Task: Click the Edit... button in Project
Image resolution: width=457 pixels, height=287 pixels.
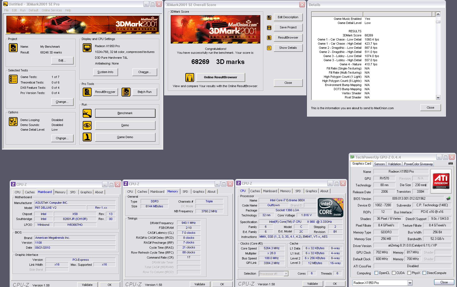Action: coord(62,60)
